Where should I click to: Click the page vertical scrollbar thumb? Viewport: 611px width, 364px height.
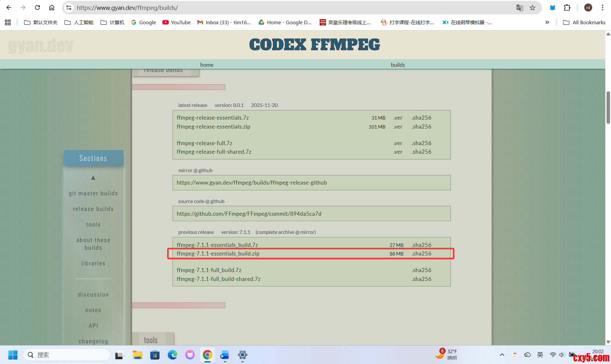pos(608,107)
